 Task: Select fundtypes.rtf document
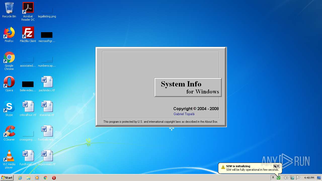click(28, 158)
